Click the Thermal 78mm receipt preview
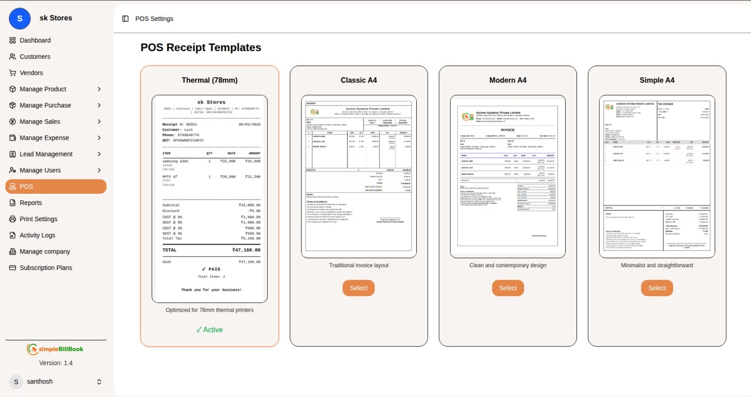 (210, 199)
